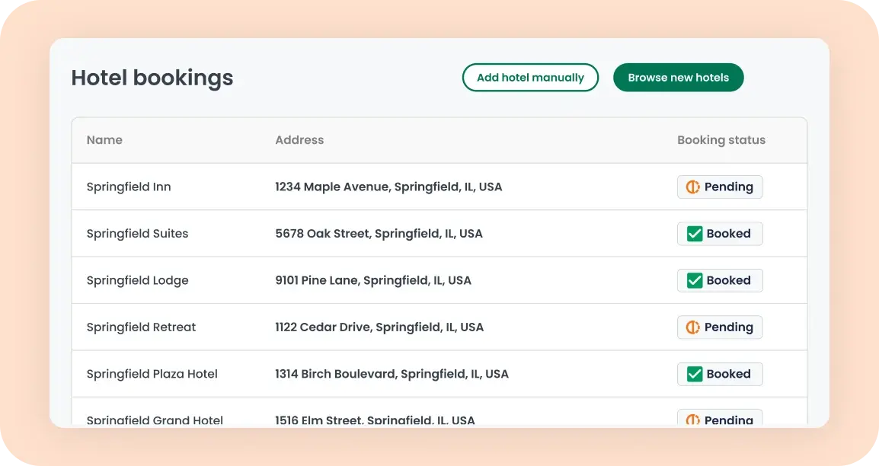Click the checkmark icon on Springfield Plaza Hotel's badge
Image resolution: width=879 pixels, height=466 pixels.
694,374
